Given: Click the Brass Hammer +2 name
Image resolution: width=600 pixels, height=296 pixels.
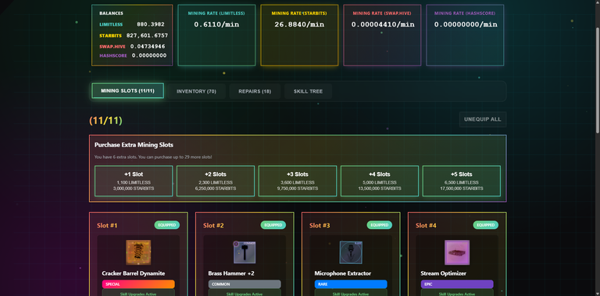Looking at the screenshot, I should [231, 273].
